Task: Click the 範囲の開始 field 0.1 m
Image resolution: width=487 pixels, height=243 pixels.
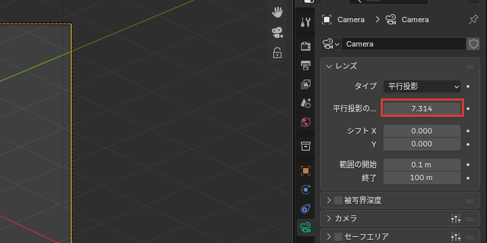Action: point(422,165)
